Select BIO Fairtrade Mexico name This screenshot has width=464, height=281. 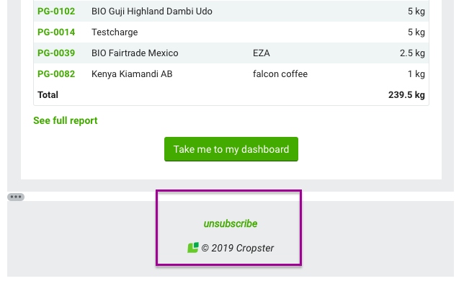(135, 53)
